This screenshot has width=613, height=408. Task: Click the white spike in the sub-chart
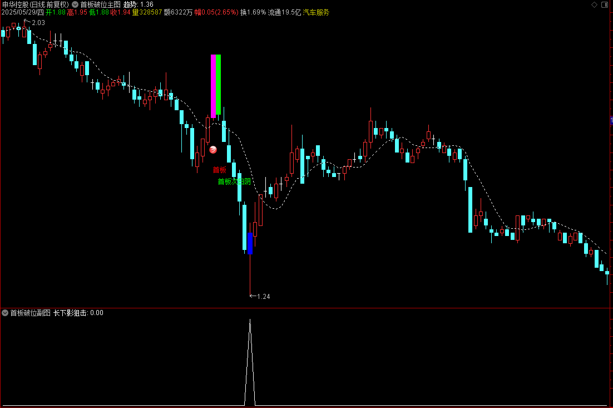(250, 362)
